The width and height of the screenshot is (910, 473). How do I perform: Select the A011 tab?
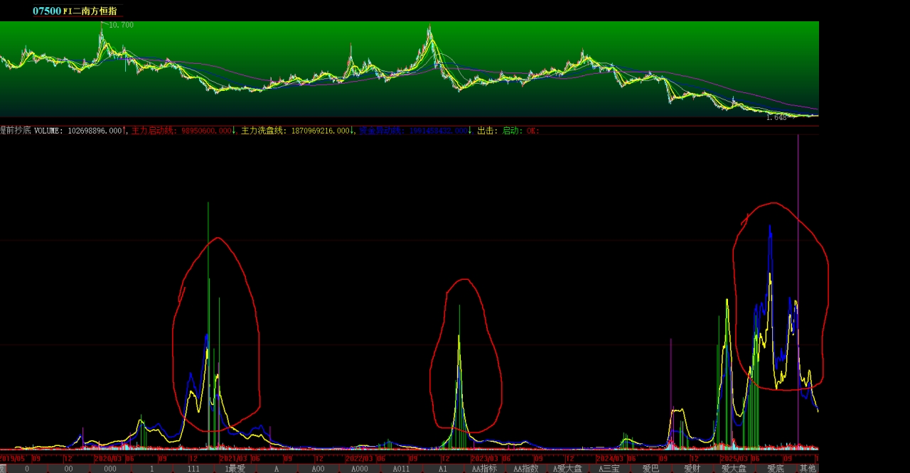401,469
